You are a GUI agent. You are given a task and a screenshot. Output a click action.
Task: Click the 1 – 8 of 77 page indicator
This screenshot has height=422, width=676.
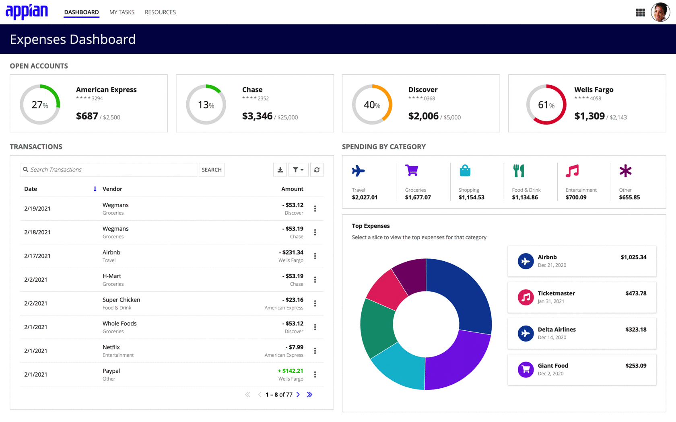click(x=279, y=395)
